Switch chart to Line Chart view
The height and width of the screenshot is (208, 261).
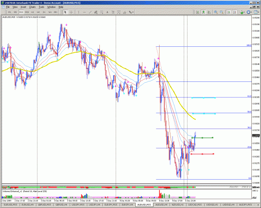click(x=209, y=12)
